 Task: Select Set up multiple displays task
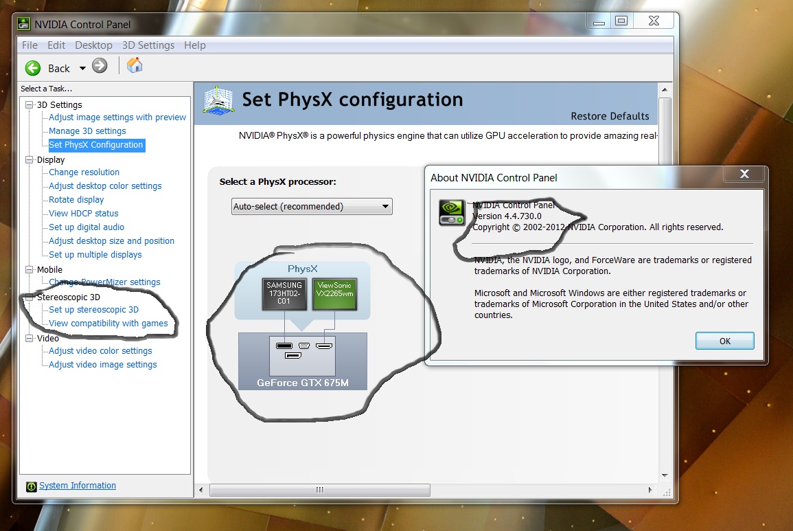(x=95, y=254)
